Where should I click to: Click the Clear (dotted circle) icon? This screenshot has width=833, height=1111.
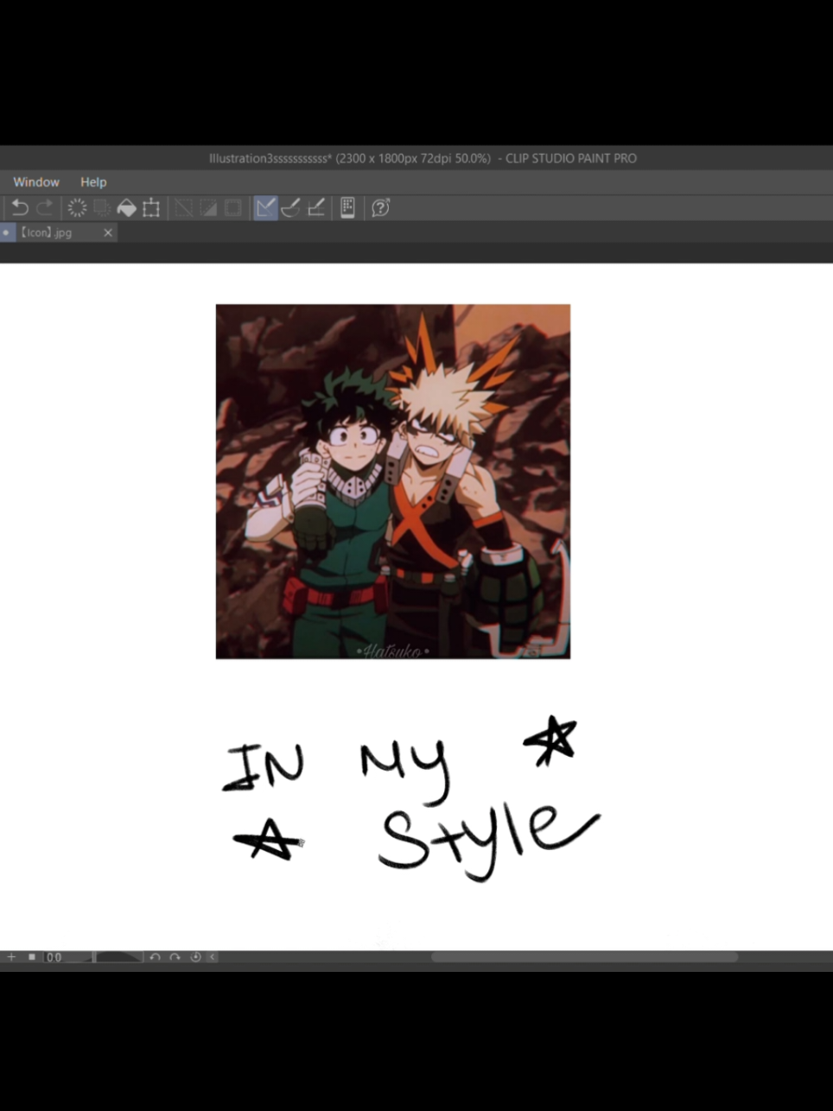(77, 207)
